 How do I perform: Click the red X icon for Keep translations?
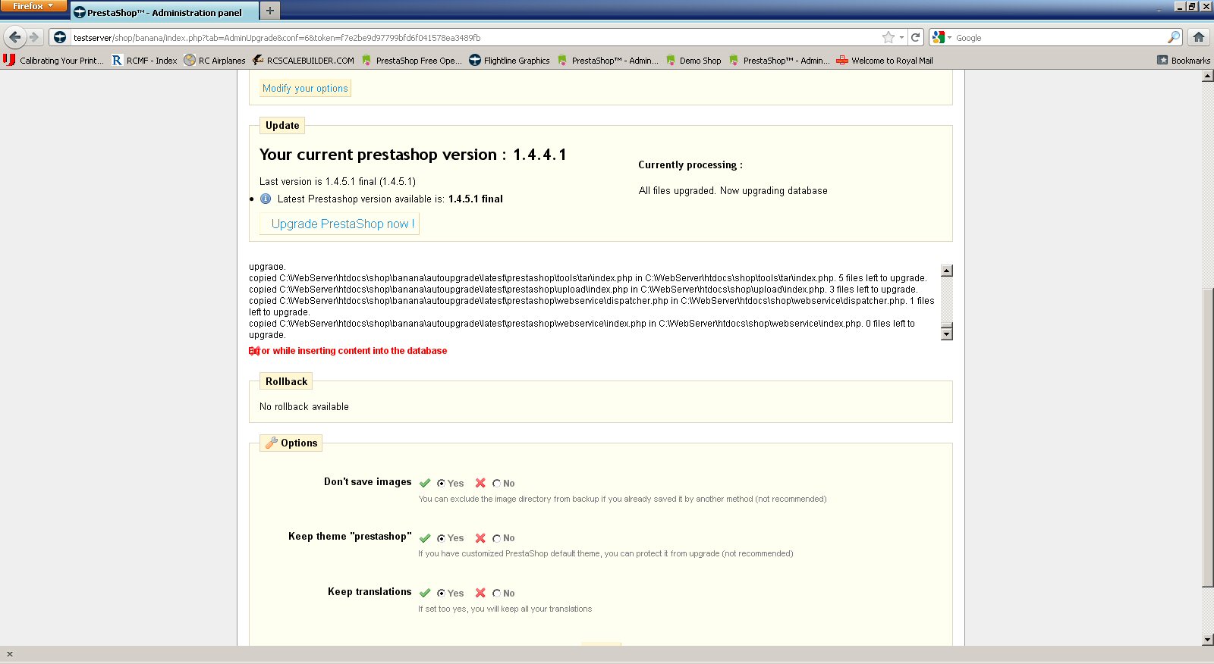(x=480, y=593)
